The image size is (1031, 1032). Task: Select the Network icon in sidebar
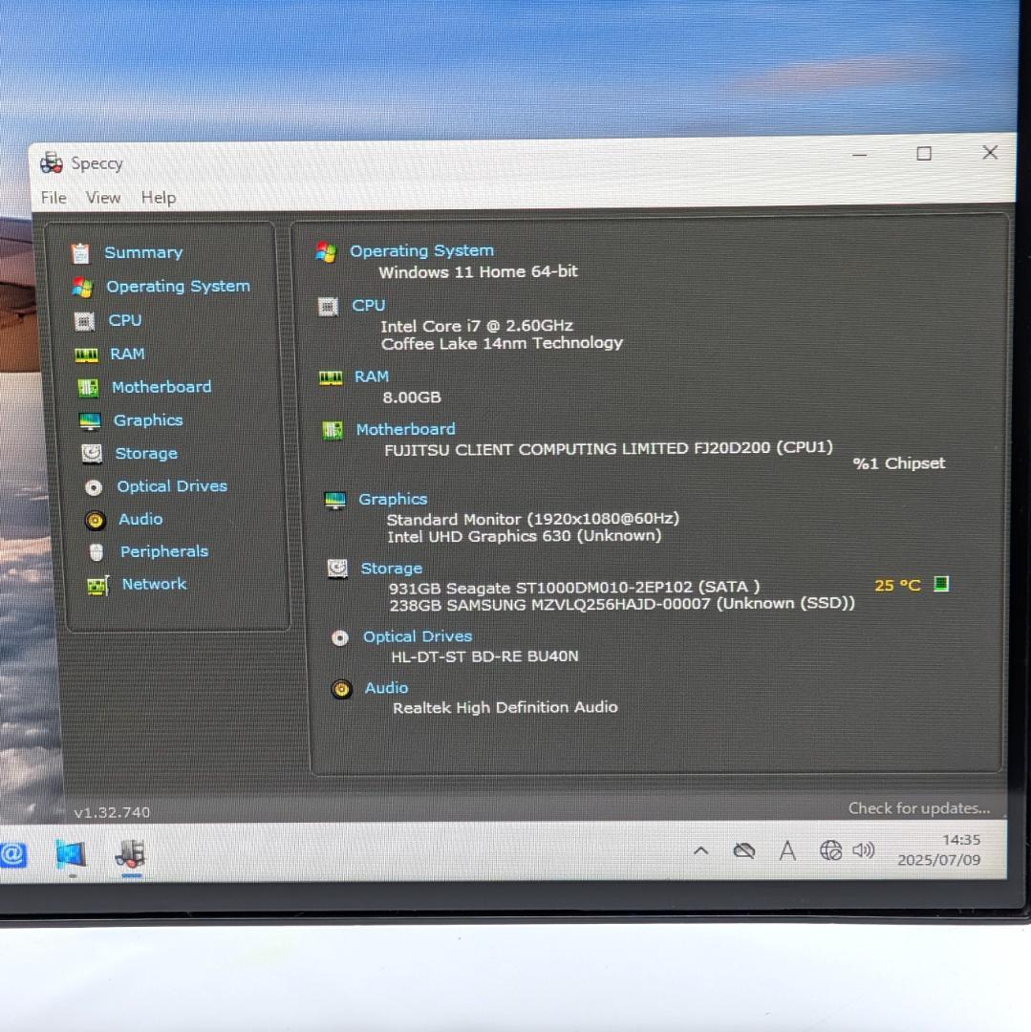point(97,585)
